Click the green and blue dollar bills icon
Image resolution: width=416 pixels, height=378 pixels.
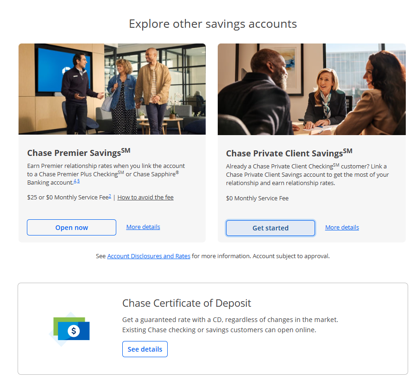[71, 328]
